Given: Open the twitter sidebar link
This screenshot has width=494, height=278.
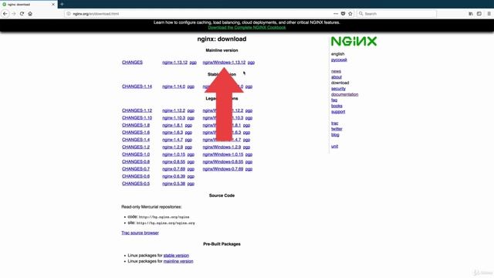Looking at the screenshot, I should click(x=337, y=129).
